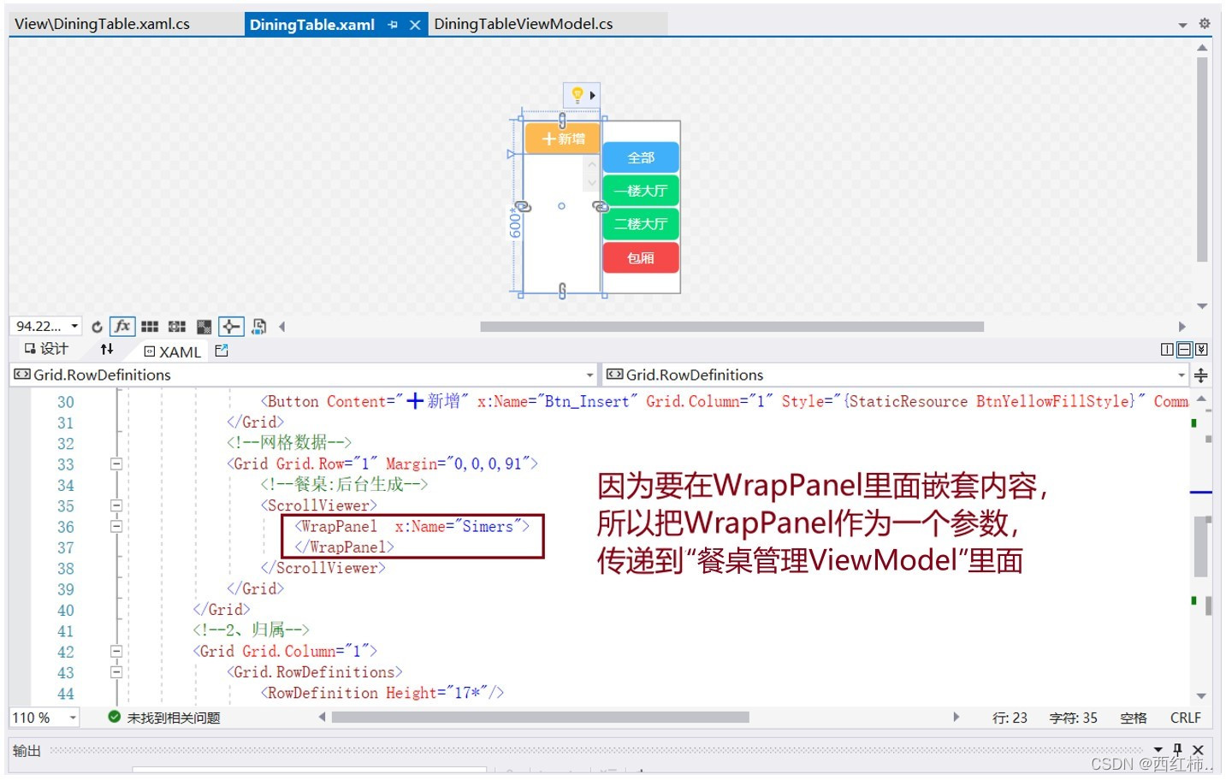Pop out the XAML editor window icon
Screen dimensions: 1226x780
point(222,351)
